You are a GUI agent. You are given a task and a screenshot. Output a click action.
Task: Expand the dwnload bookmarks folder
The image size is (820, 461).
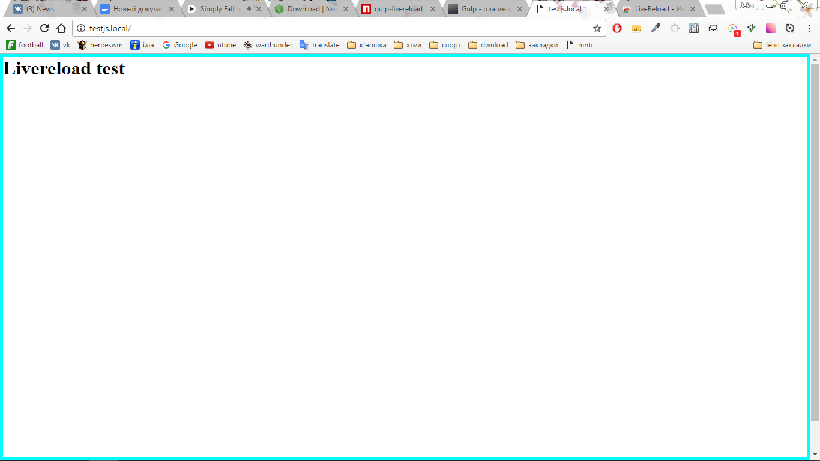(x=488, y=45)
